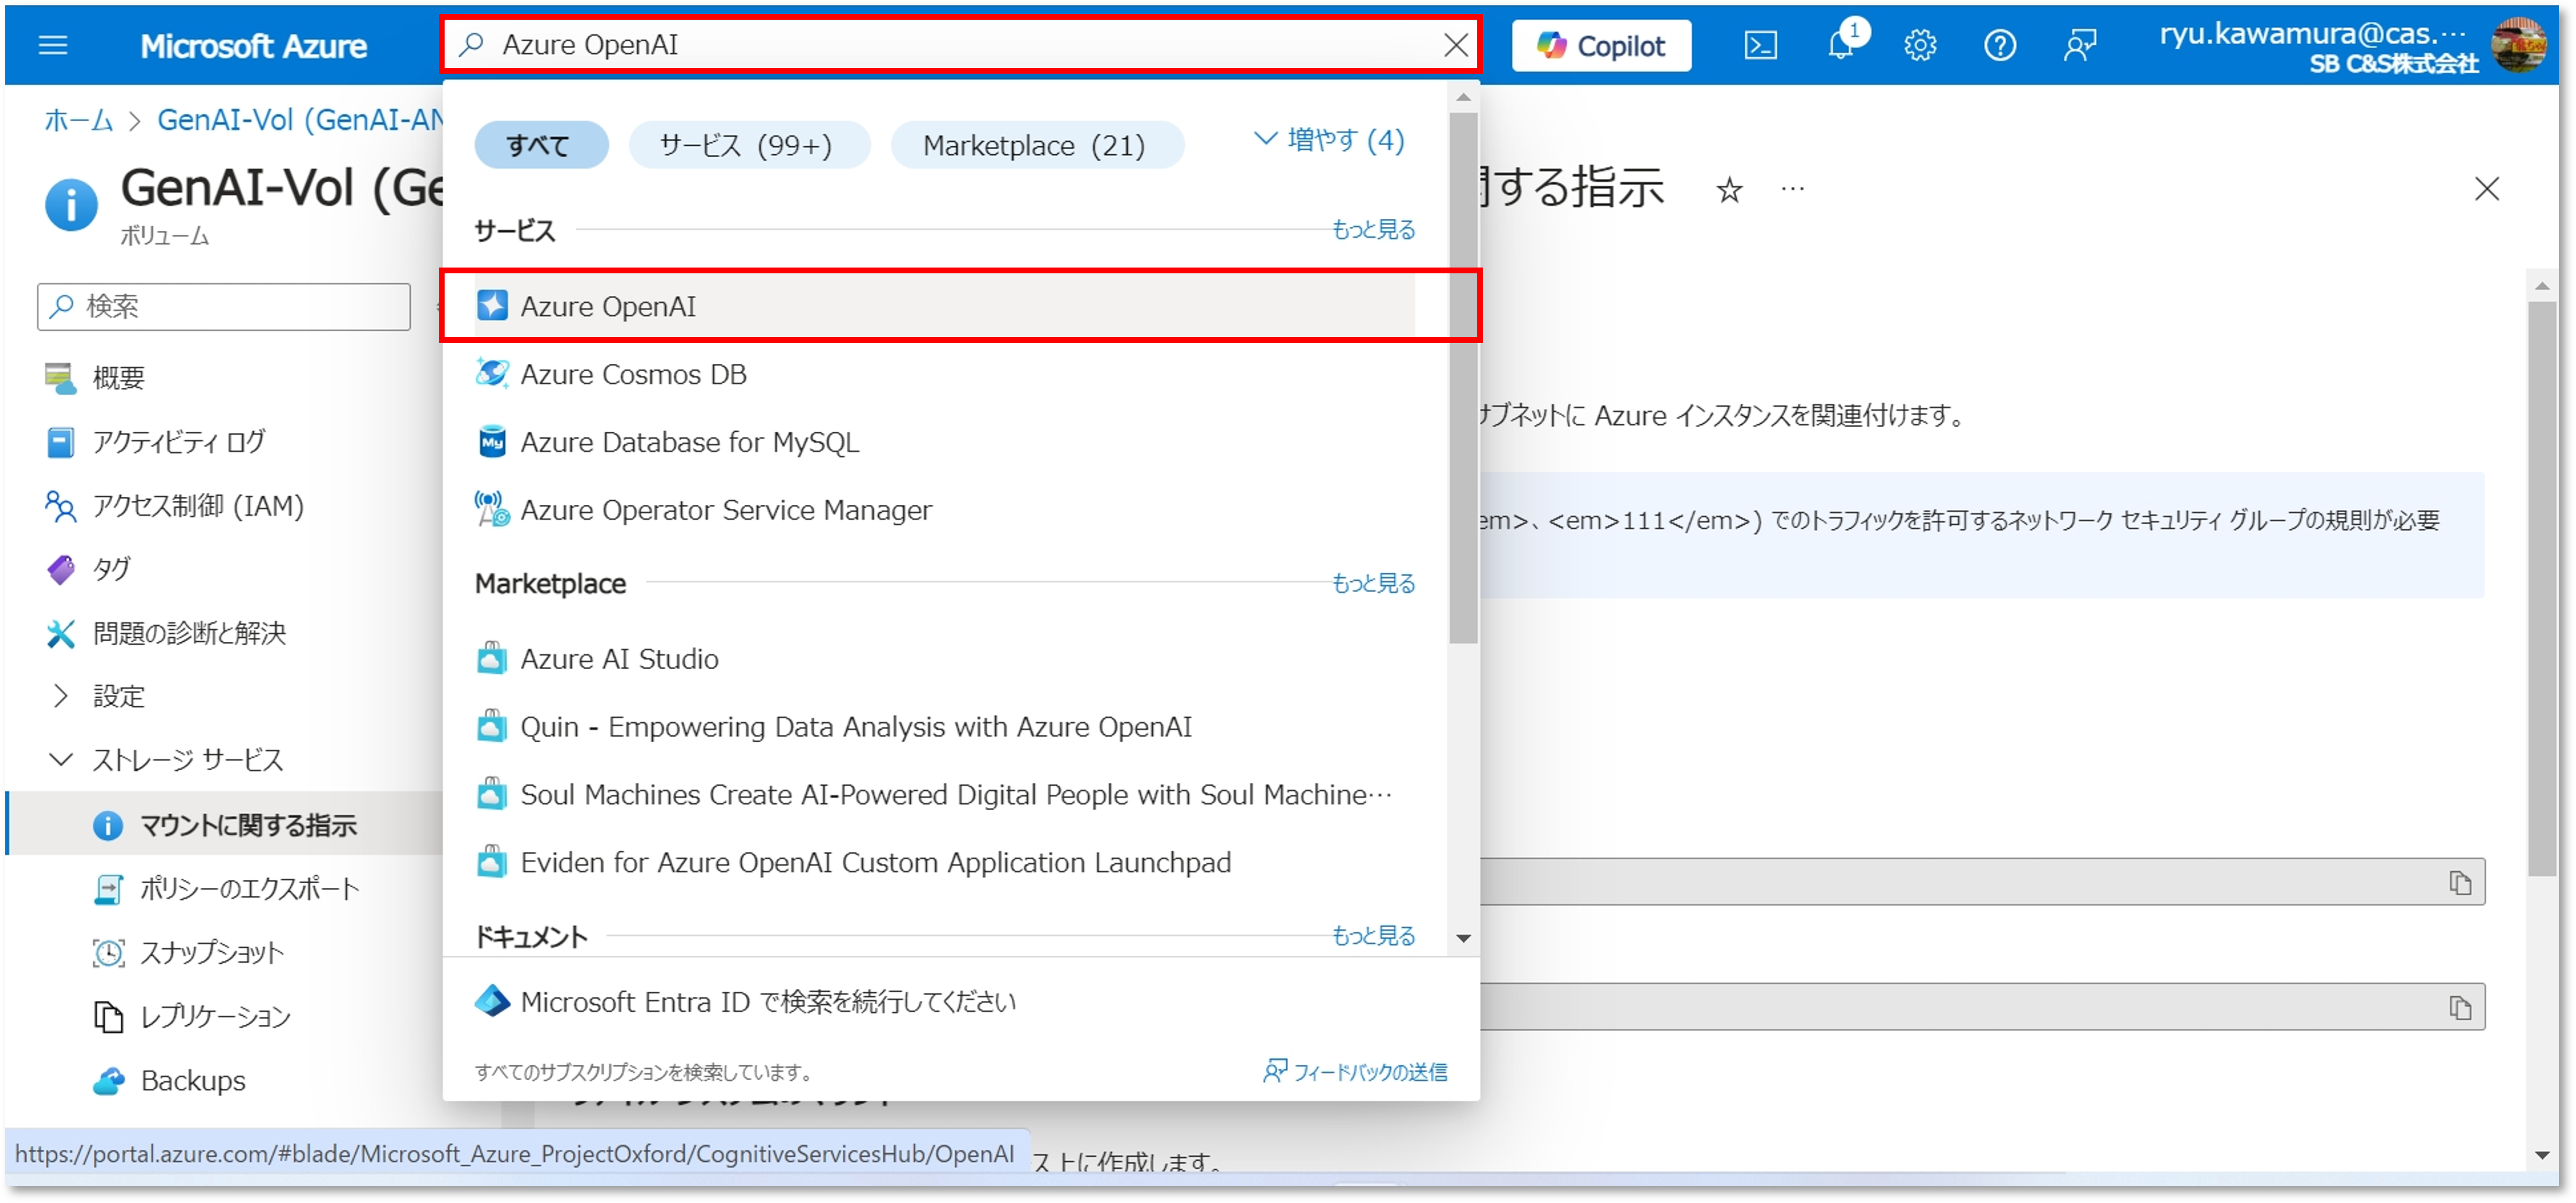The image size is (2576, 1203).
Task: Click もっと見る next to ドキュメント
Action: click(1373, 936)
